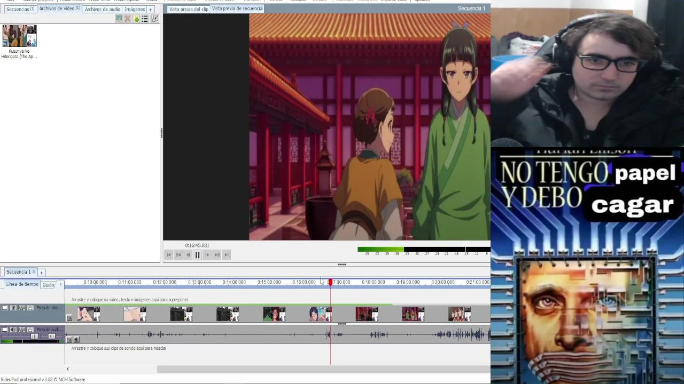Add a new sequence with plus button
Image resolution: width=684 pixels, height=384 pixels.
click(x=41, y=273)
